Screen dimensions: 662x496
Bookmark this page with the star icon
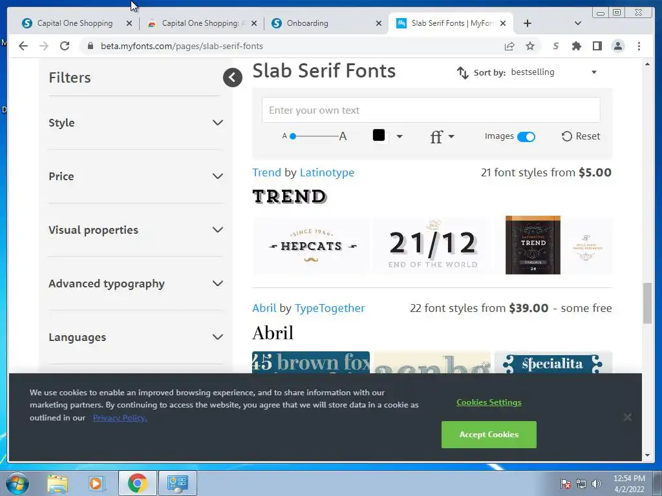[530, 46]
